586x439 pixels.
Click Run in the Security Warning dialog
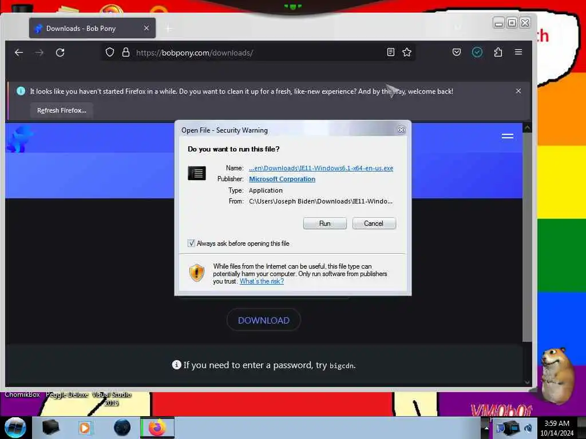[325, 224]
